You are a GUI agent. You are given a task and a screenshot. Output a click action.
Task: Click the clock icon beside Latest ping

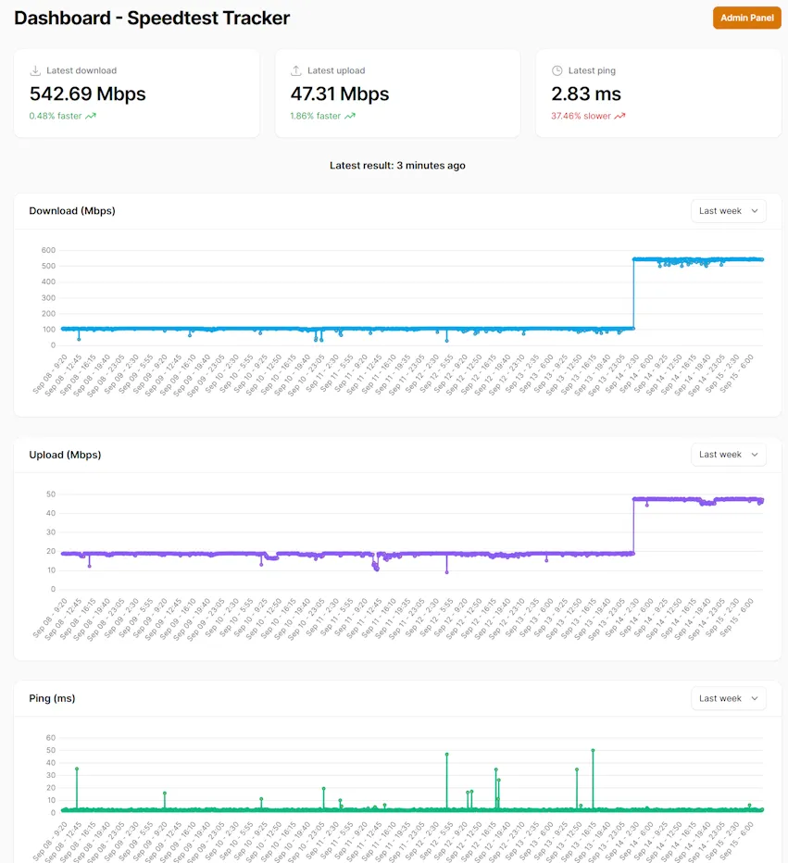coord(557,69)
